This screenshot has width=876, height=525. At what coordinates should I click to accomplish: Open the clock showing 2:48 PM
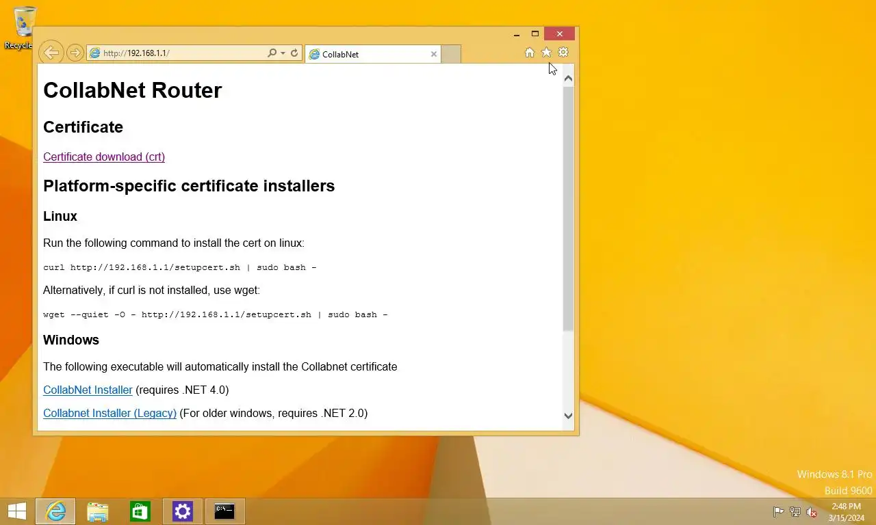(x=846, y=512)
